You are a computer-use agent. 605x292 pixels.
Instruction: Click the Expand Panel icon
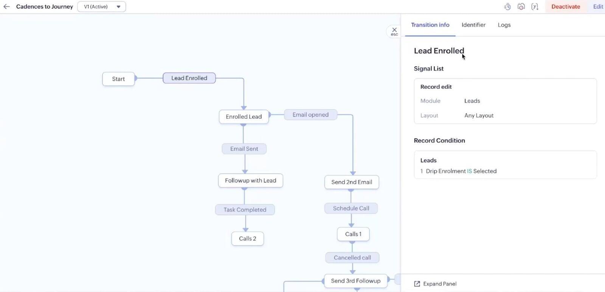point(417,284)
